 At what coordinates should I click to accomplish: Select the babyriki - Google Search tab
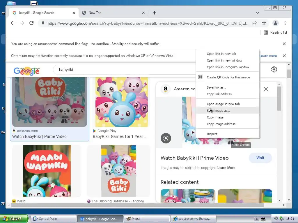tap(43, 13)
